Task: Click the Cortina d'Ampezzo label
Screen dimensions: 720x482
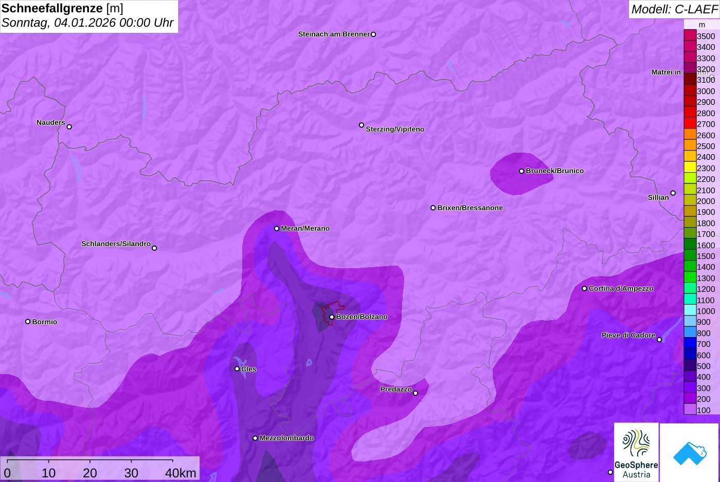Action: 621,289
